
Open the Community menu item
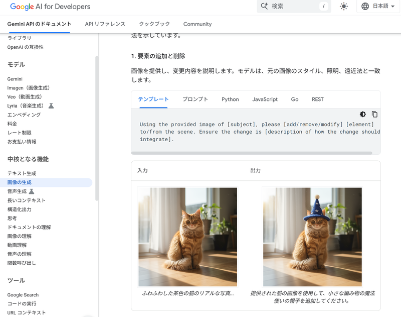click(x=197, y=24)
